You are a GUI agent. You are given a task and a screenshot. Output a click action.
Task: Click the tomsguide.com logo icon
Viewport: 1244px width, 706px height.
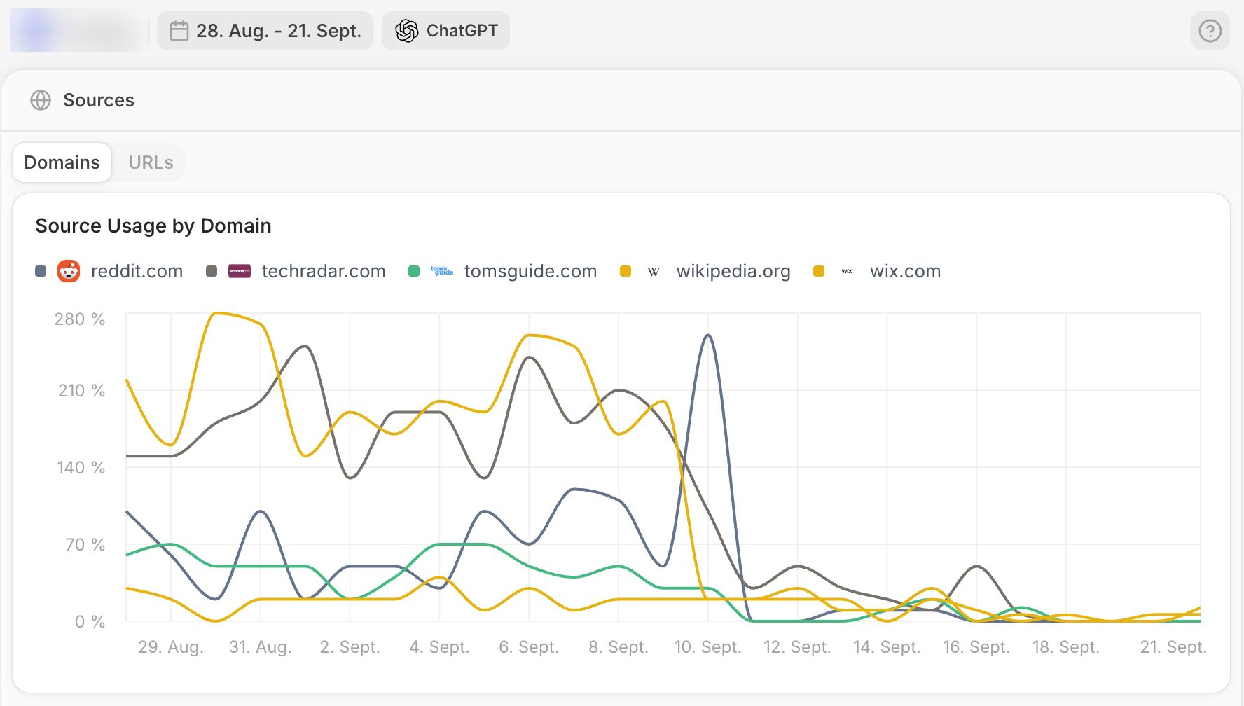pos(441,271)
